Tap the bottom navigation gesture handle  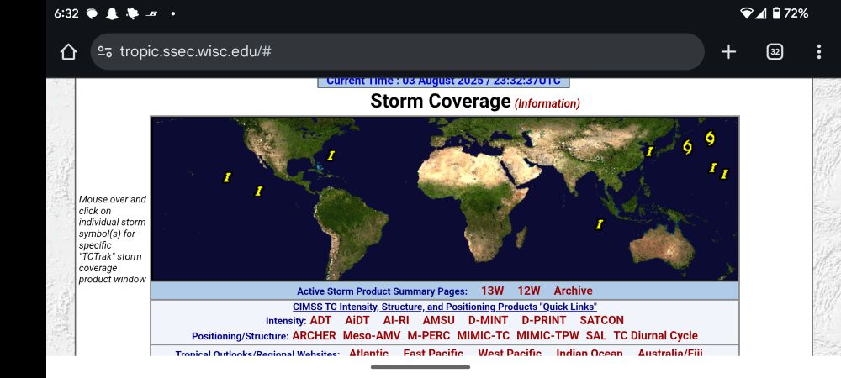[420, 367]
